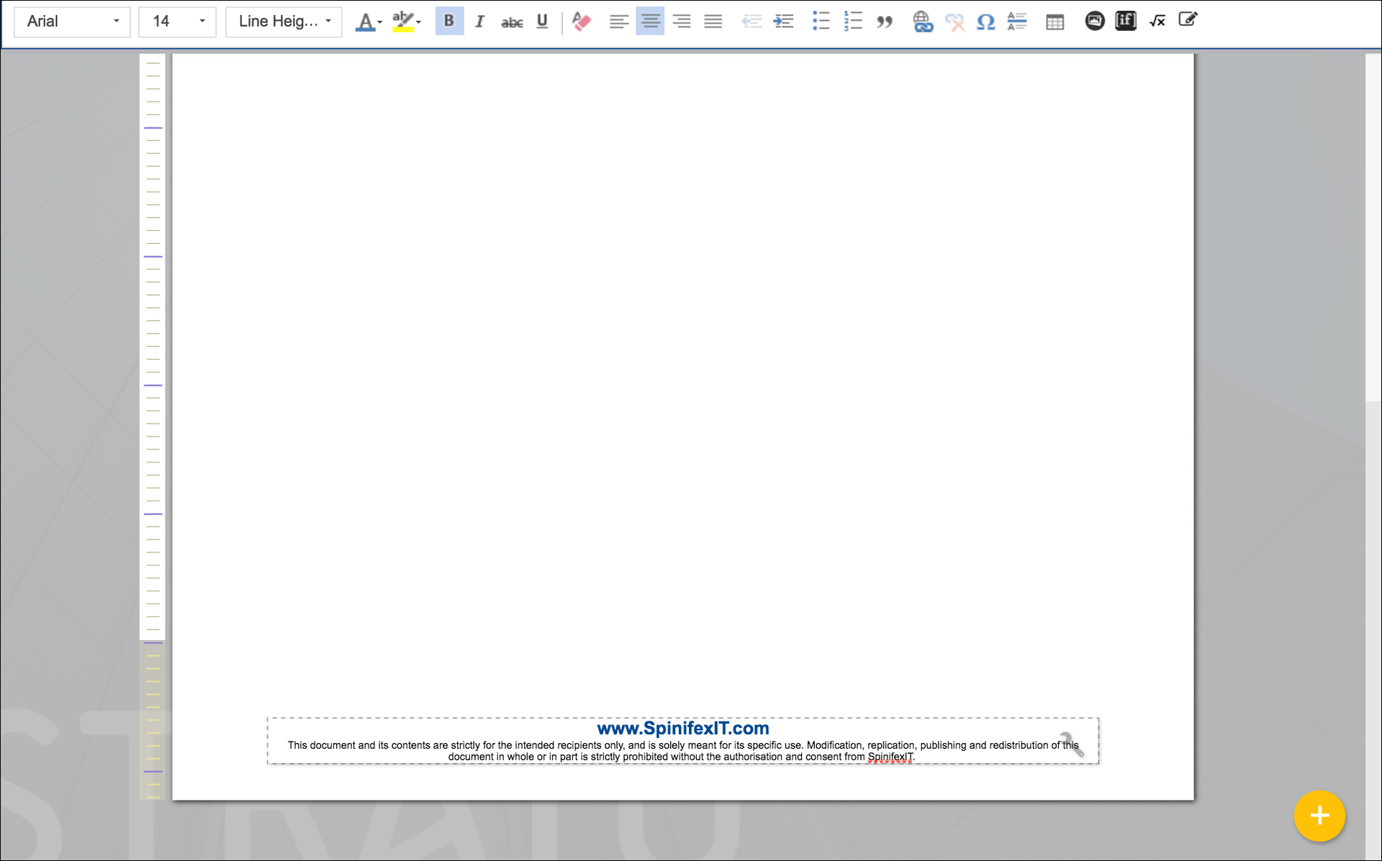1382x861 pixels.
Task: Click the [if] conditional block icon
Action: click(1125, 21)
